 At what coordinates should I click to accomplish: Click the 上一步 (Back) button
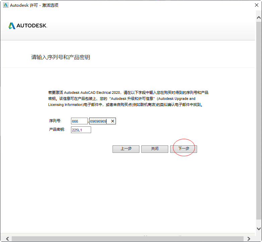pyautogui.click(x=126, y=149)
